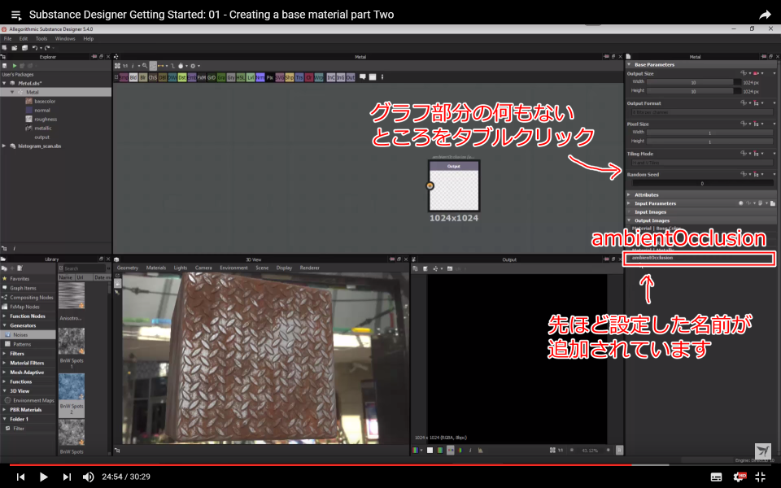Collapse the Metal.sbs package
The width and height of the screenshot is (781, 488).
click(5, 83)
